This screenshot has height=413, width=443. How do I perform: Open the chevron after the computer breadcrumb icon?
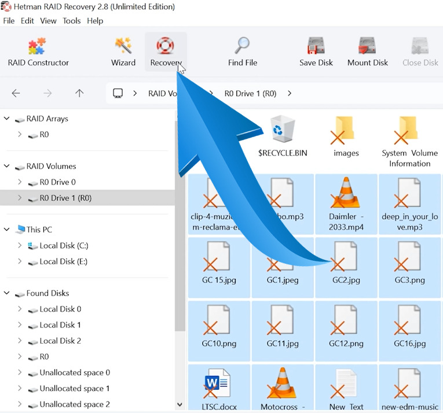[135, 93]
